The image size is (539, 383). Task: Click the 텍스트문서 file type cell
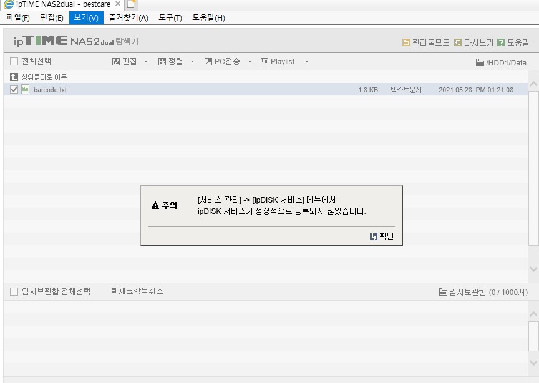coord(406,90)
